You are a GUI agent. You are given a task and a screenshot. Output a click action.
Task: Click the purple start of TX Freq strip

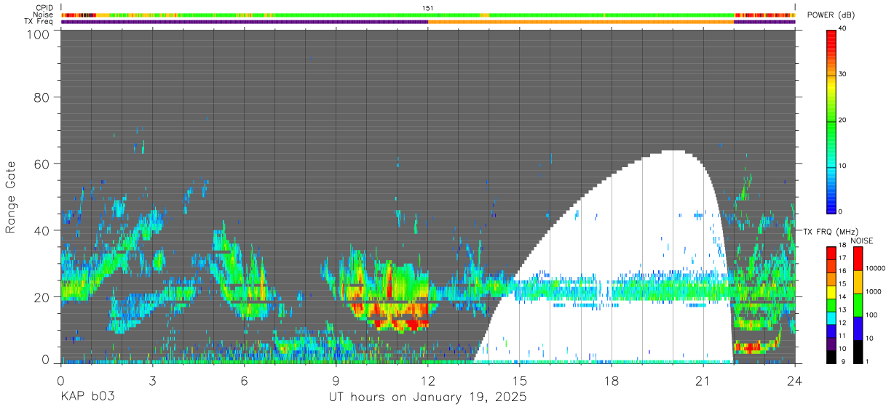(x=245, y=22)
